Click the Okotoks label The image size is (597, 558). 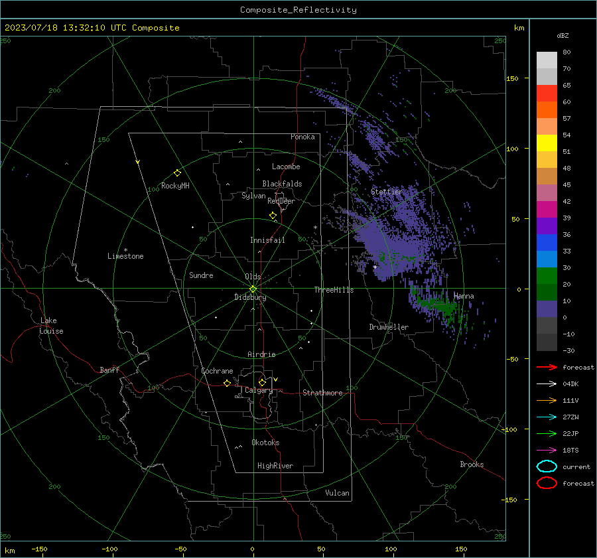265,443
